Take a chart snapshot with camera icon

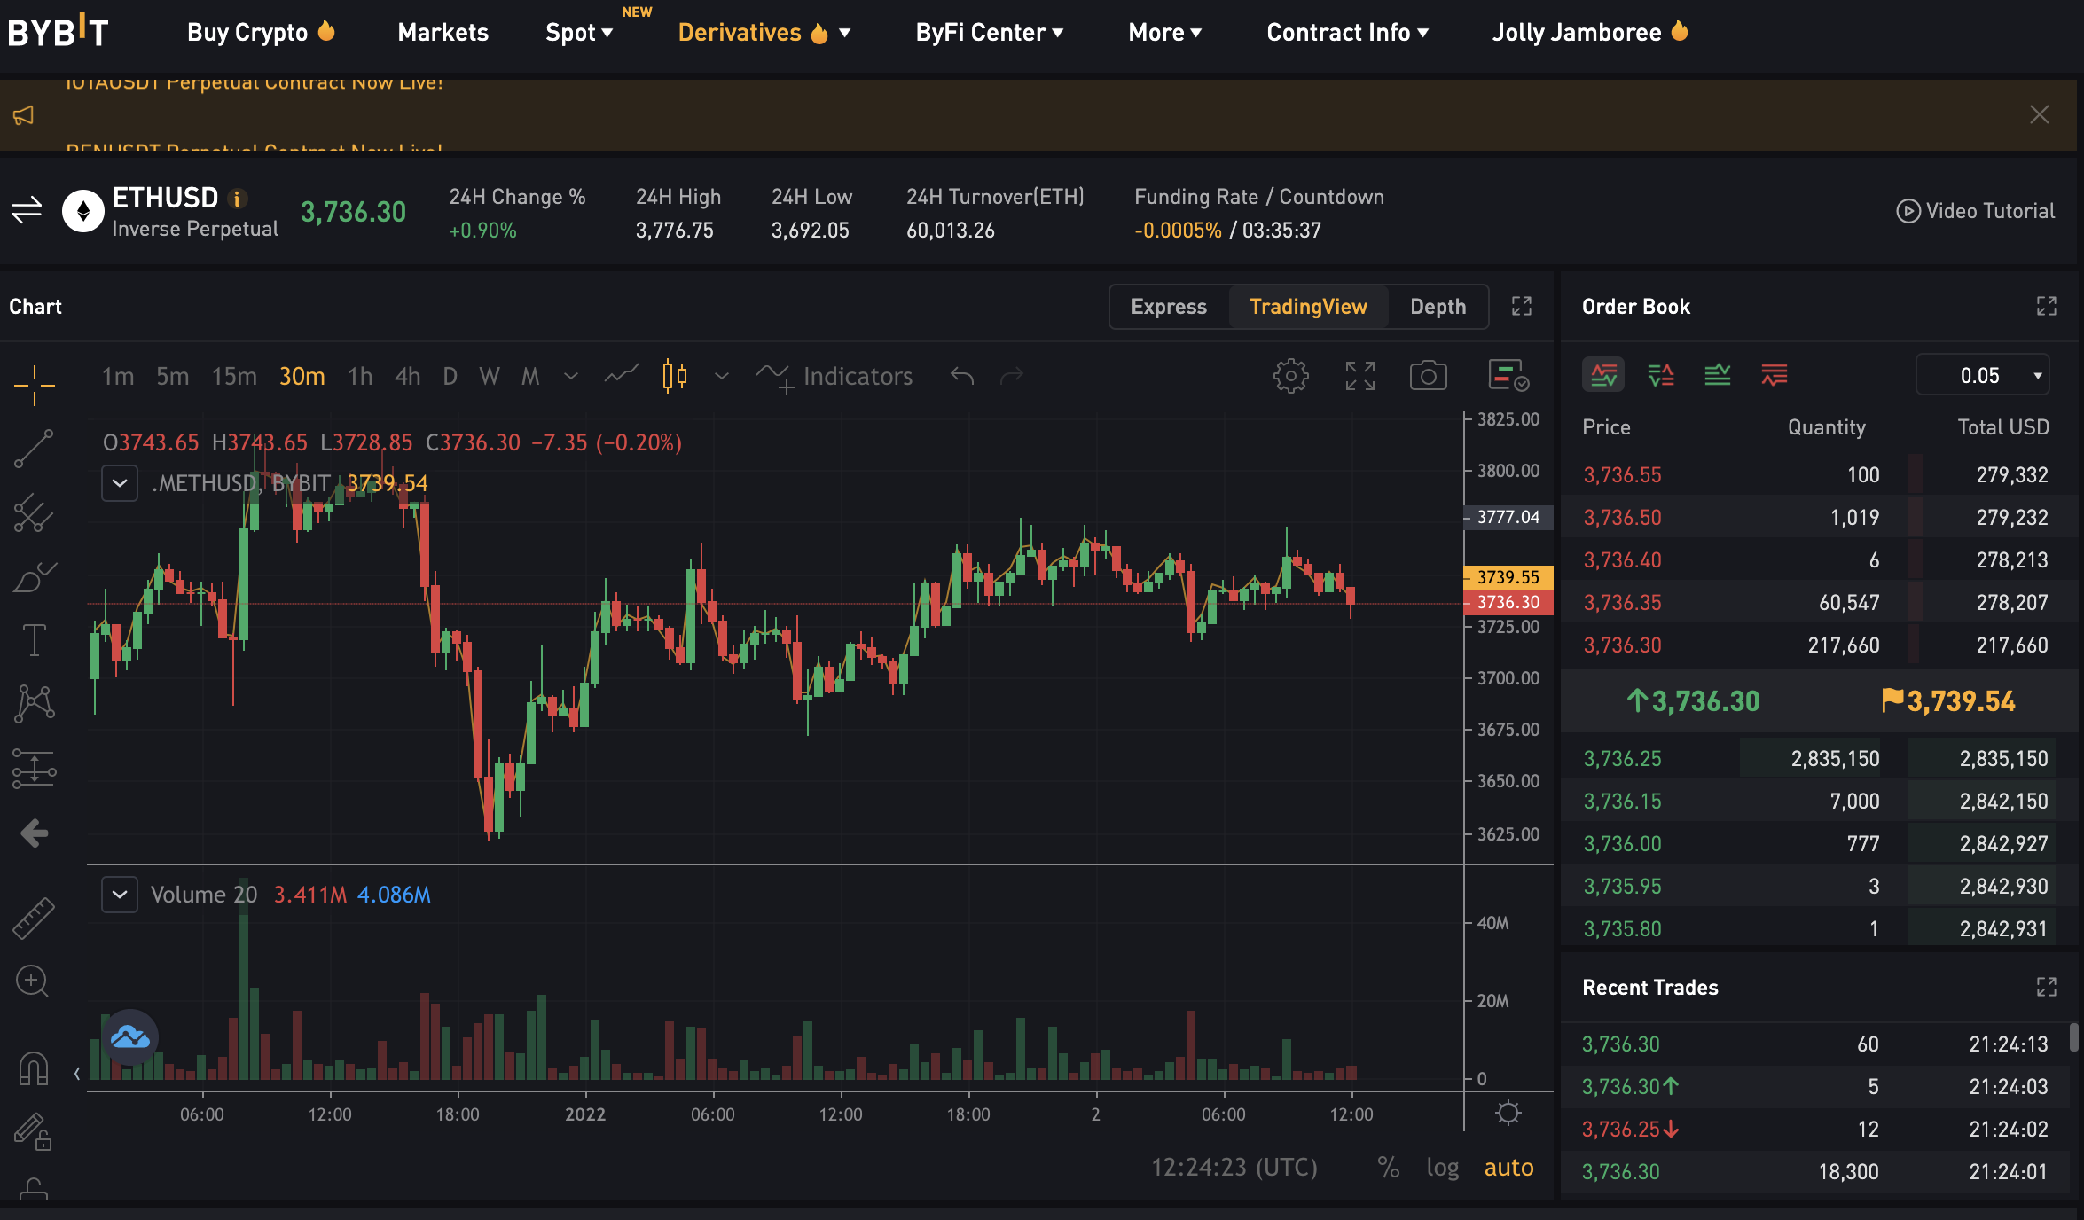pyautogui.click(x=1428, y=376)
